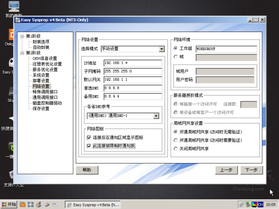Viewport: 279px width, 209px height.
Task: Click the 10:09 system clock
Action: (x=271, y=205)
